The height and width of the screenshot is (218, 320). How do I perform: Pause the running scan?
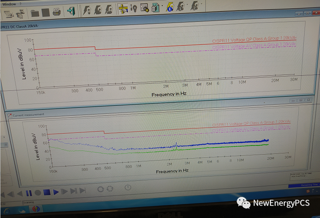[x=29, y=193]
